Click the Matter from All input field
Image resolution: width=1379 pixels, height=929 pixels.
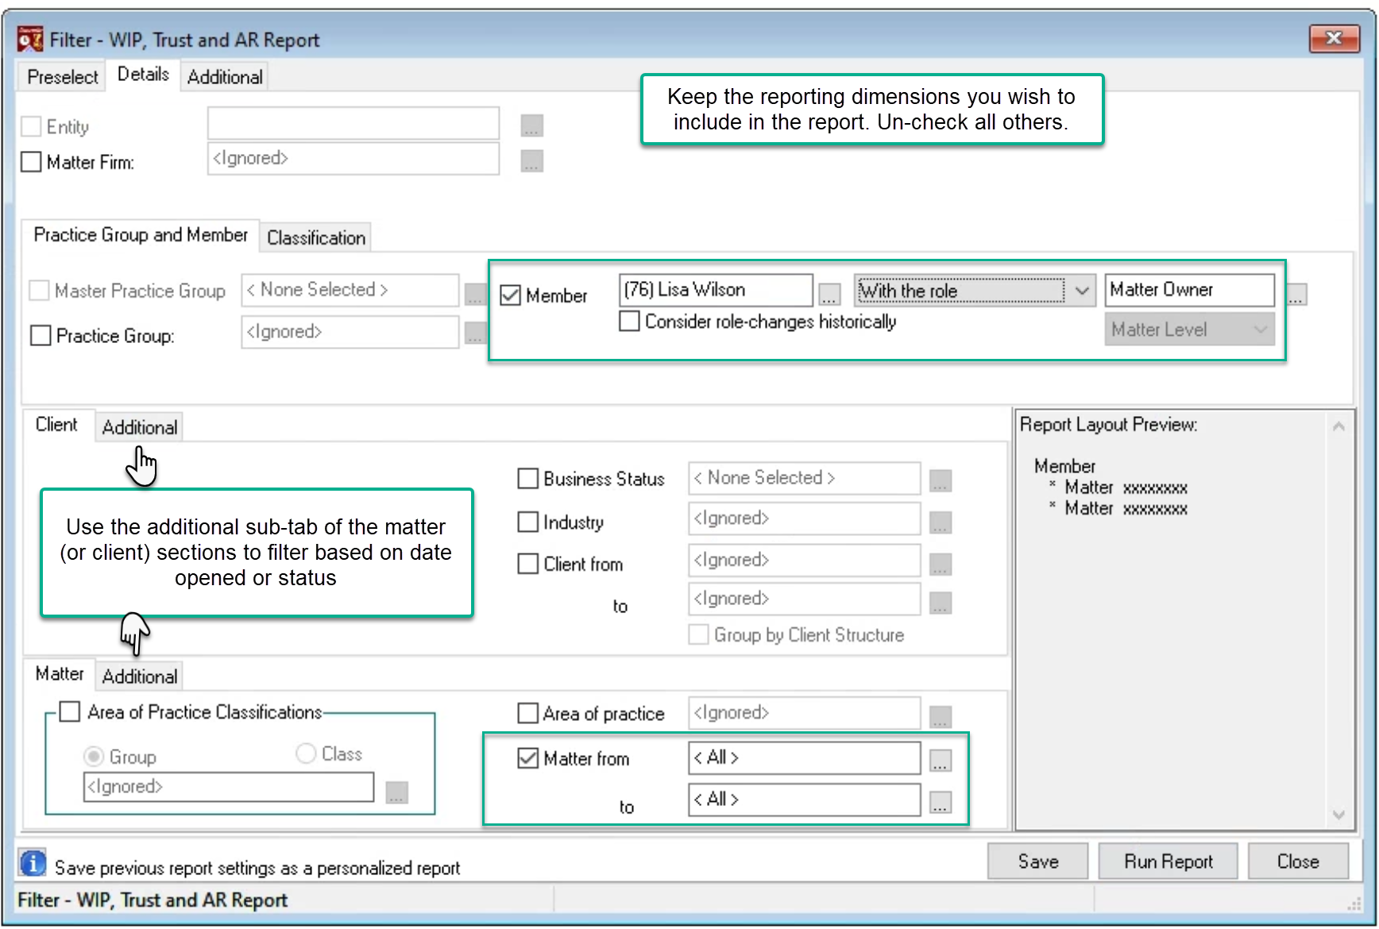[x=804, y=757]
